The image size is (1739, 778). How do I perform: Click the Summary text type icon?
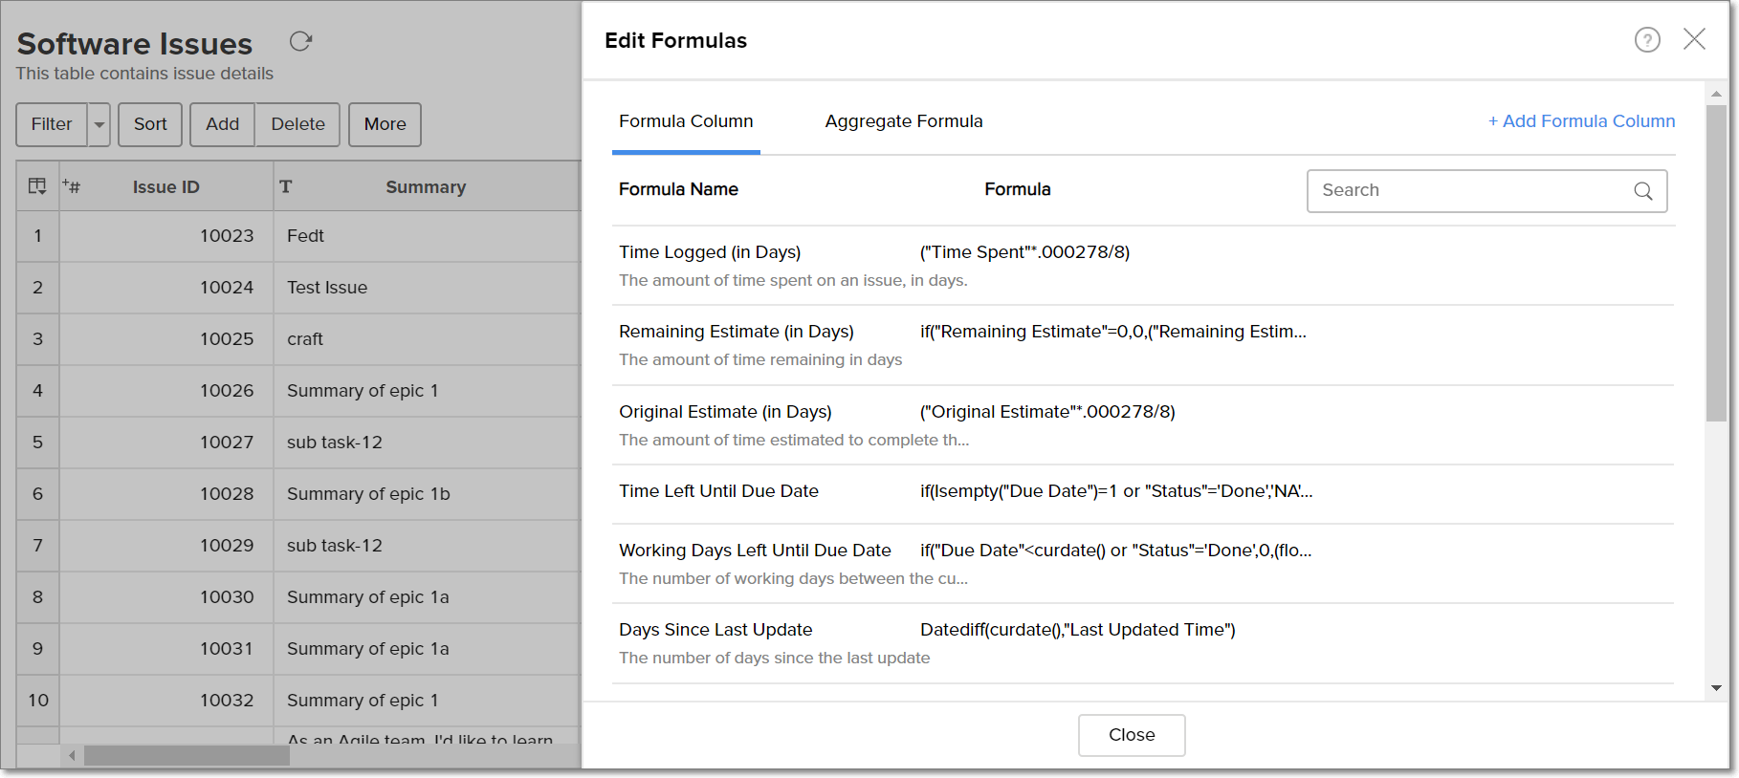[285, 186]
